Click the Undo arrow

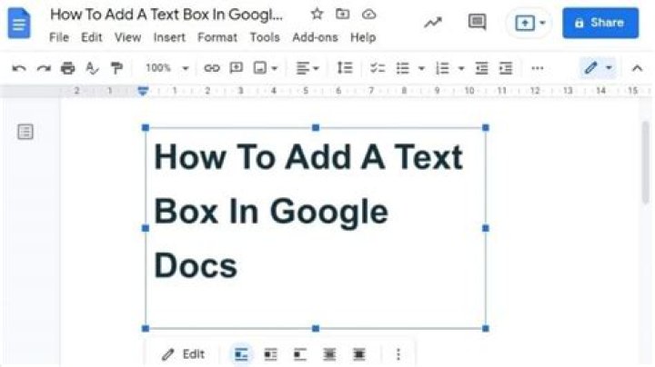point(19,68)
